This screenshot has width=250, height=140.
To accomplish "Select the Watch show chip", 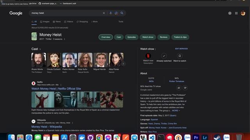I will [148, 37].
